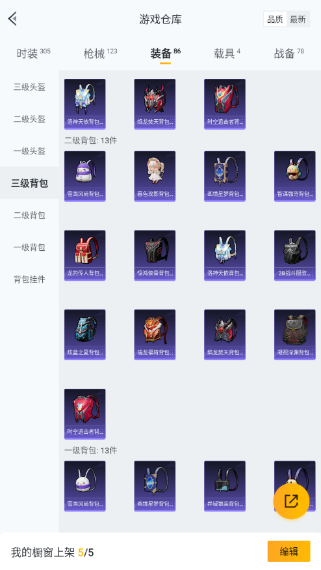Open the 炫蓝之夏 blue backpack item

coord(85,335)
